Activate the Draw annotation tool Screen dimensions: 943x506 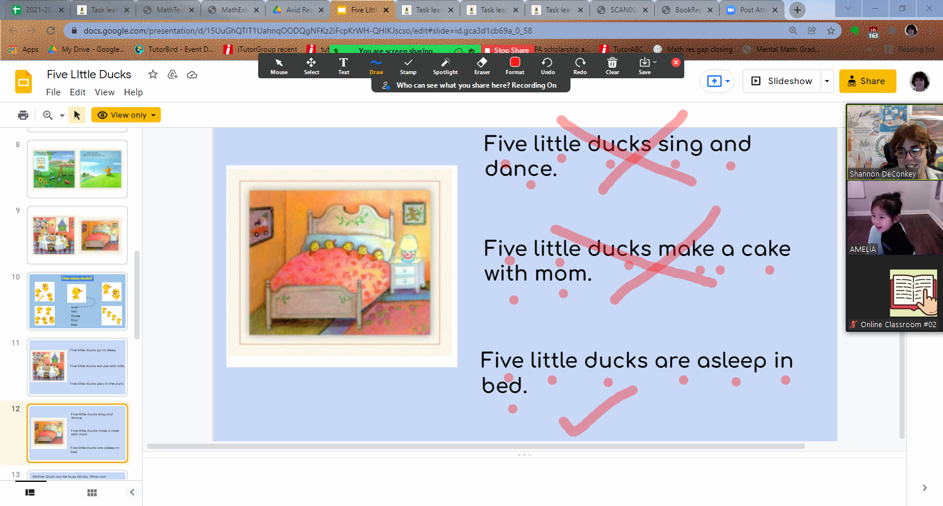pos(376,66)
